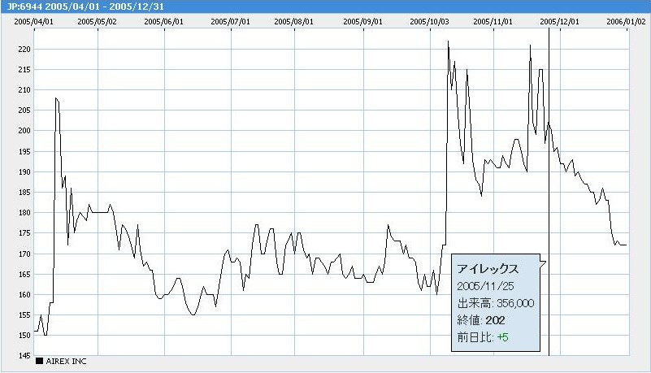Click the 160 price axis label
This screenshot has width=651, height=373.
(24, 295)
